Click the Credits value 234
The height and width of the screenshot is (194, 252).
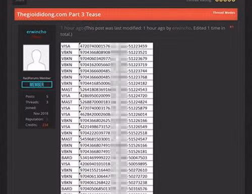click(x=45, y=125)
